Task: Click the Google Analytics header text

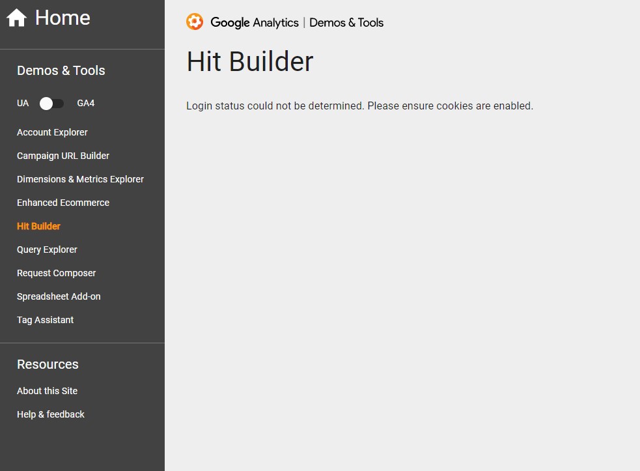Action: point(254,22)
